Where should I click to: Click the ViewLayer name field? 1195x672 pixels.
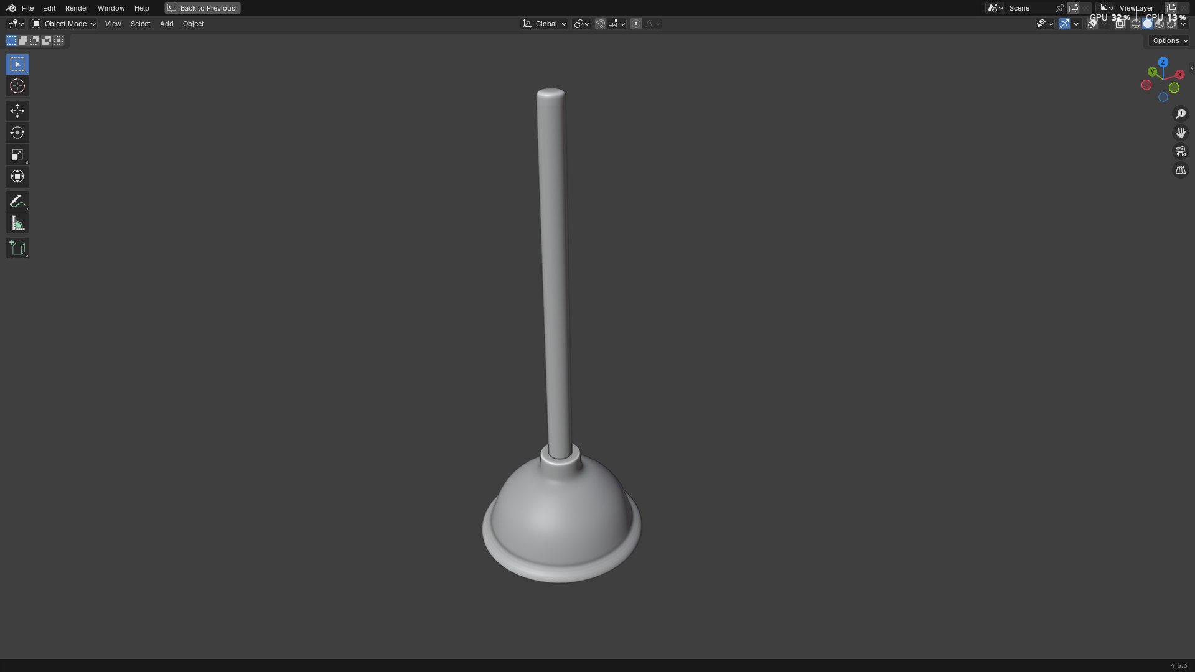(1139, 8)
